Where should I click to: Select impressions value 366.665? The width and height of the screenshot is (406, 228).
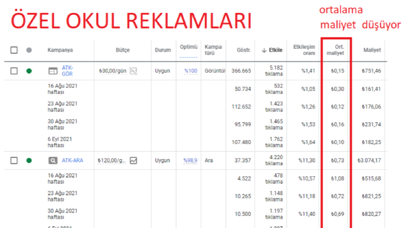[x=241, y=71]
